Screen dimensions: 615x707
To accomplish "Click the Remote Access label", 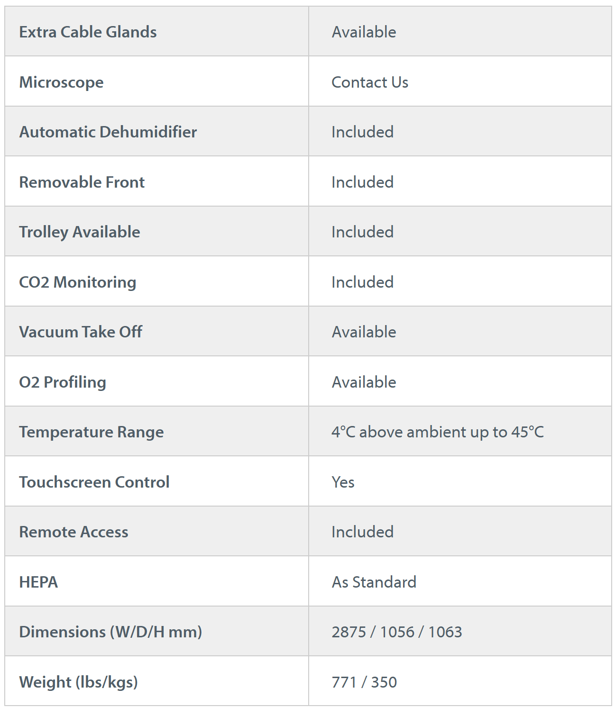I will click(x=73, y=532).
